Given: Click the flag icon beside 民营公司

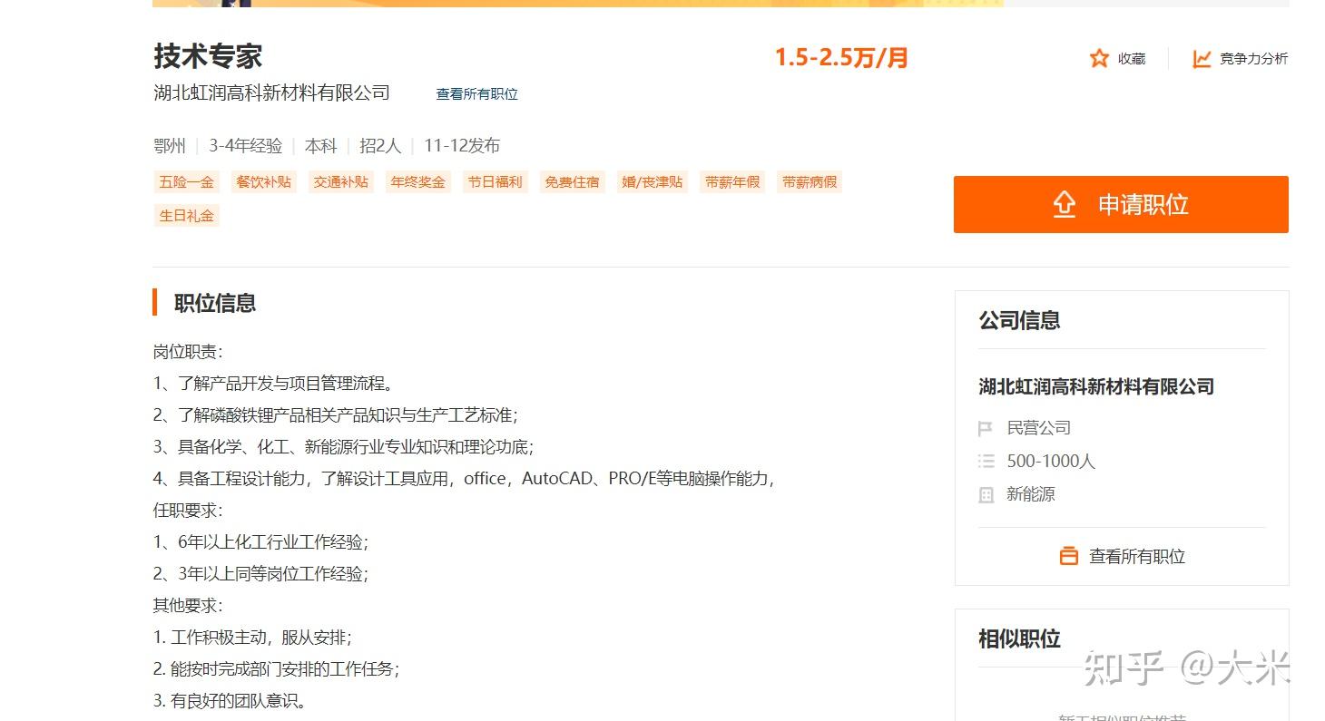Looking at the screenshot, I should point(986,427).
